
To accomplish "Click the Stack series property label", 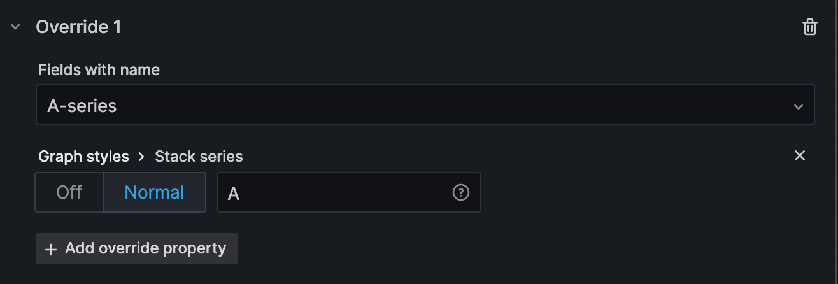I will click(199, 157).
